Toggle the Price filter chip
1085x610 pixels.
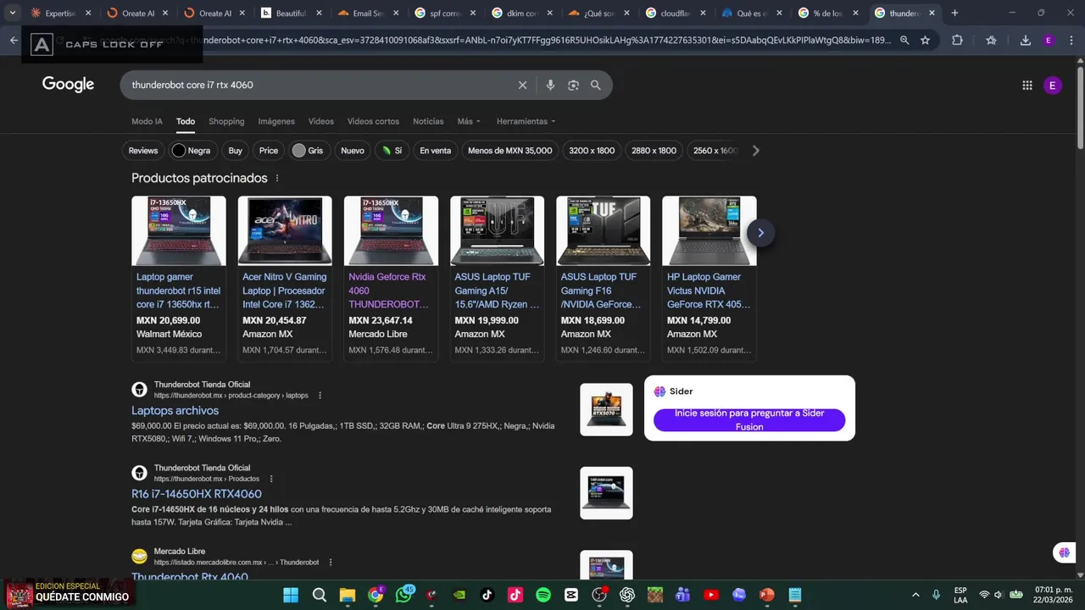click(269, 151)
